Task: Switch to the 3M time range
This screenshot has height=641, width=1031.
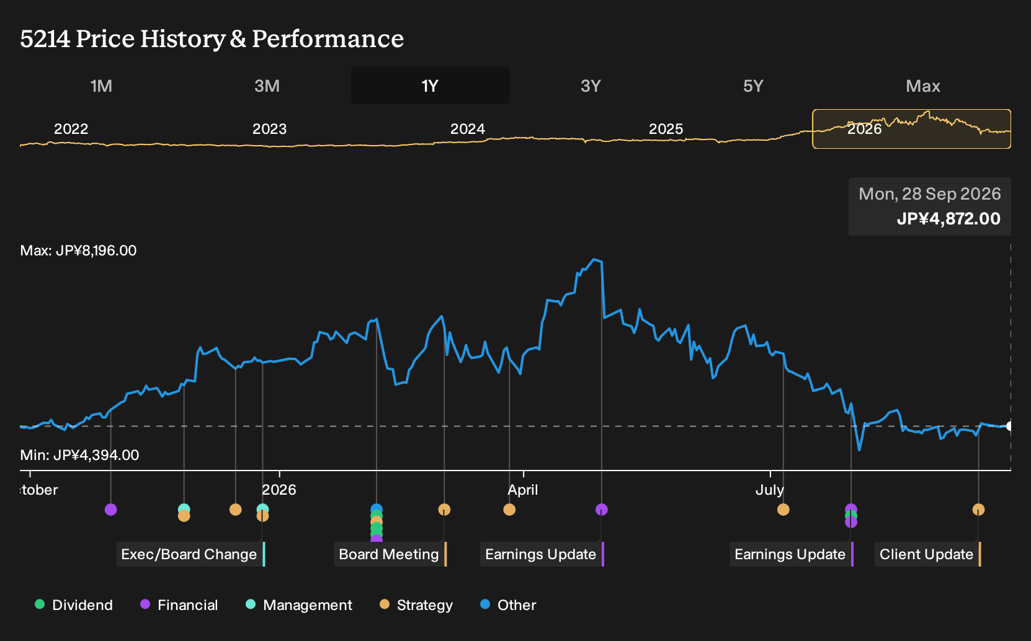Action: tap(267, 86)
